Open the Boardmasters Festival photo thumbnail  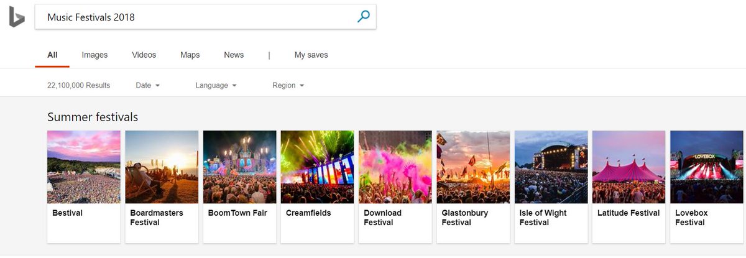(162, 167)
